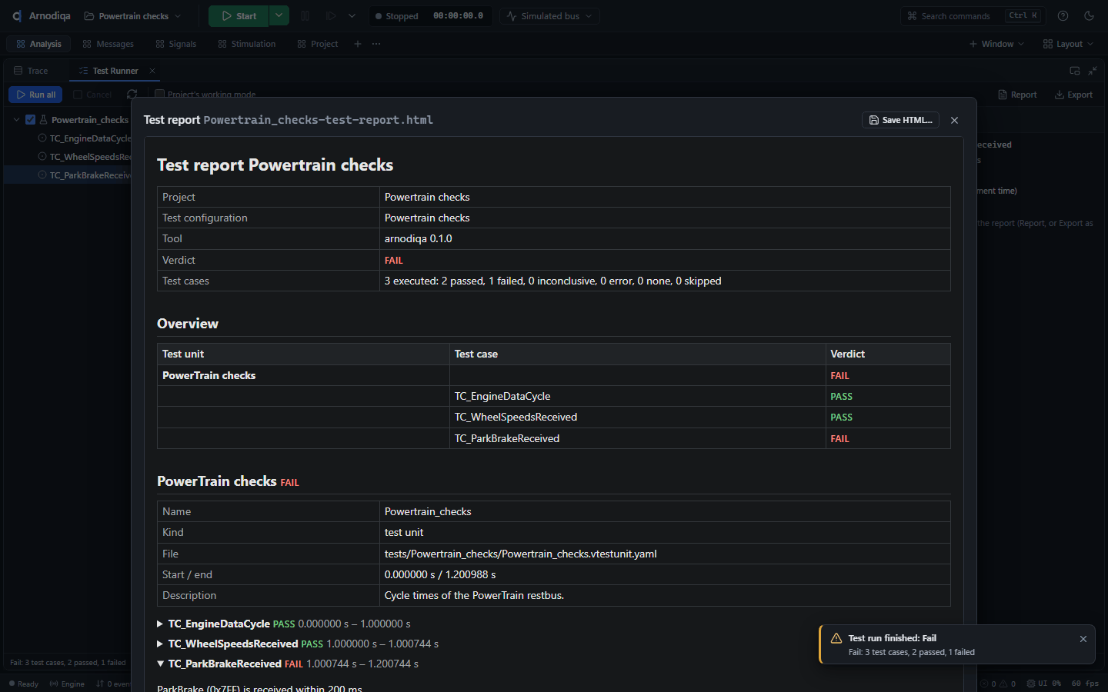Close the Test Runner tab
The width and height of the screenshot is (1108, 692).
[152, 71]
